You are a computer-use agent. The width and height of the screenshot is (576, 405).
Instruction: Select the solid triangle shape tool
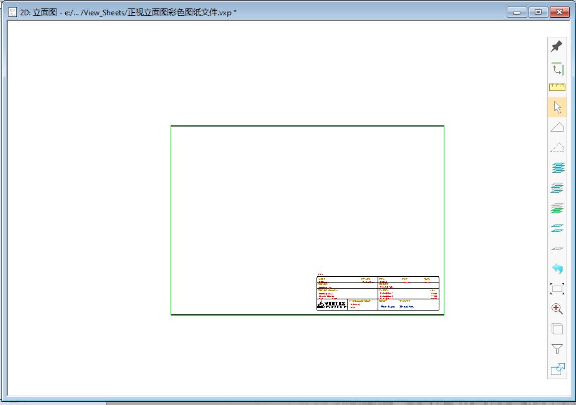coord(557,127)
